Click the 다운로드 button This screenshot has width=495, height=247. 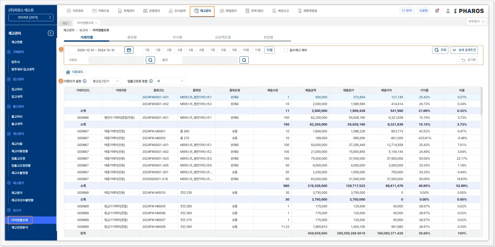pos(75,72)
